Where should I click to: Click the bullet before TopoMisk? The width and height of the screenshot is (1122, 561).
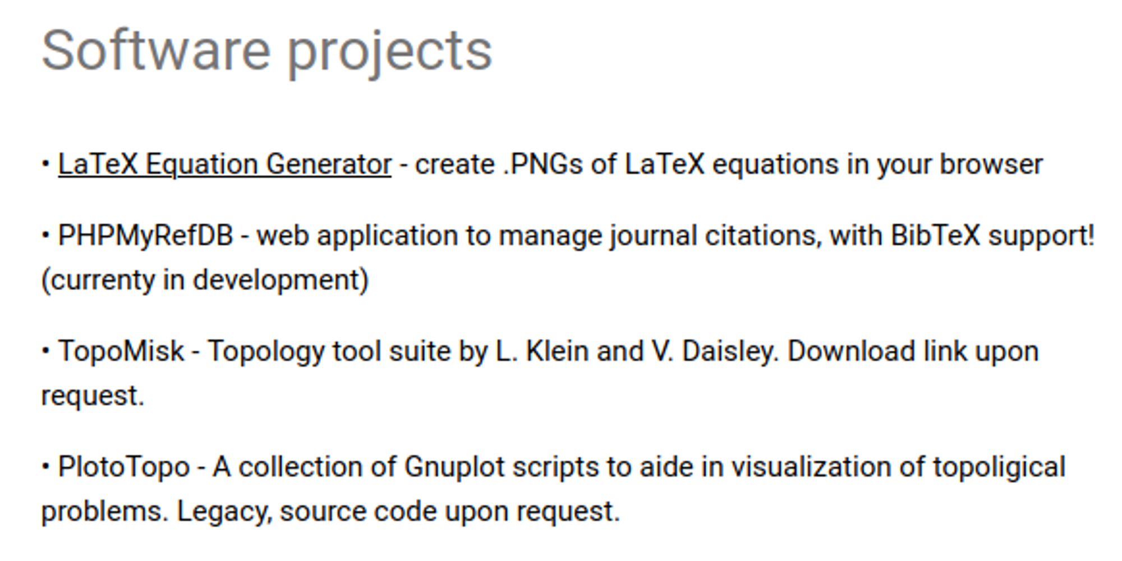click(46, 352)
